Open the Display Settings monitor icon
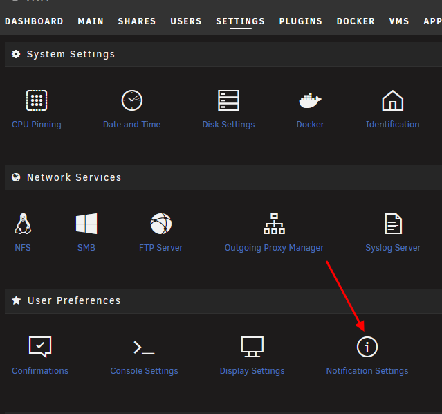This screenshot has height=414, width=442. click(x=252, y=347)
